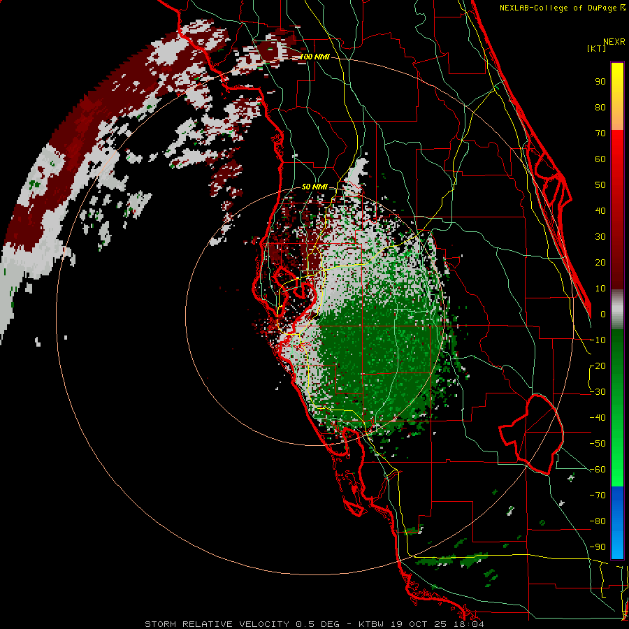Click the "NEXLAB-College of DuPage" header text
629x629 pixels.
[x=558, y=8]
